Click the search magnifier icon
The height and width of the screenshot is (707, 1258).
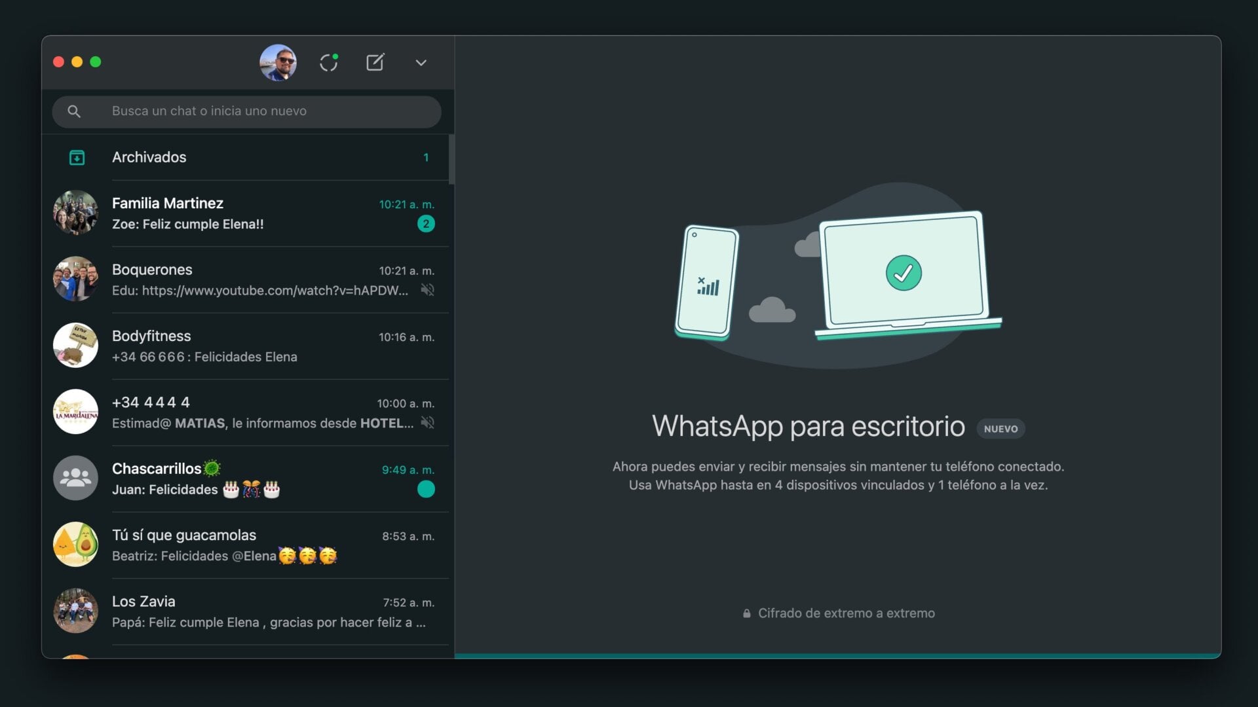pyautogui.click(x=74, y=111)
